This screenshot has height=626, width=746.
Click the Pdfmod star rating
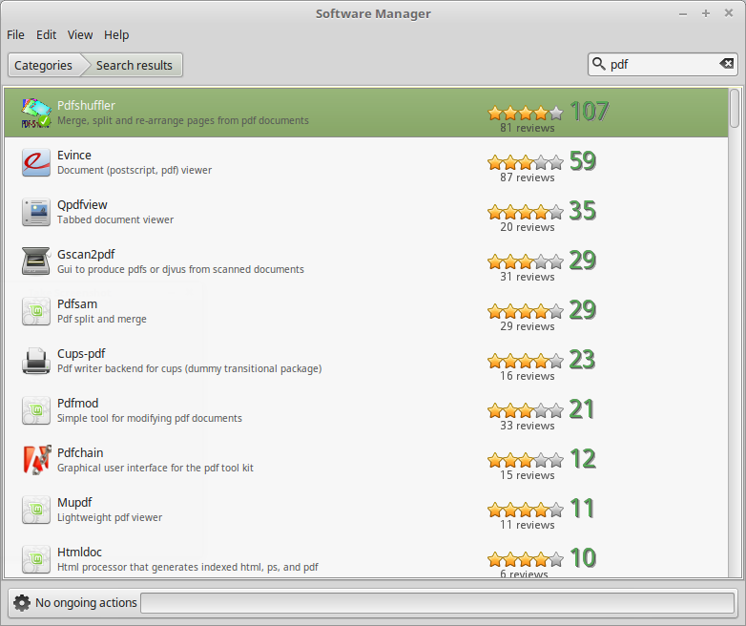[x=525, y=410]
